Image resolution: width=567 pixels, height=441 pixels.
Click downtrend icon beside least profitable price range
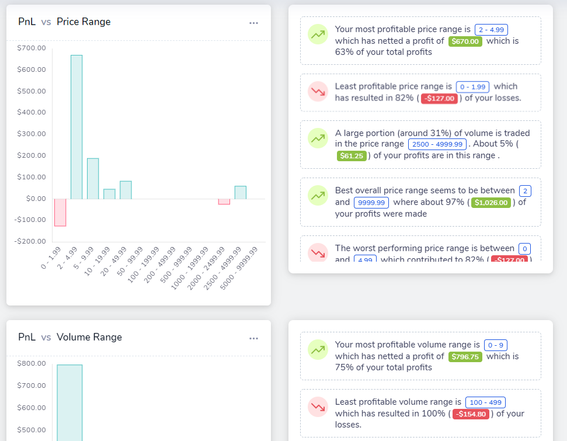point(318,92)
